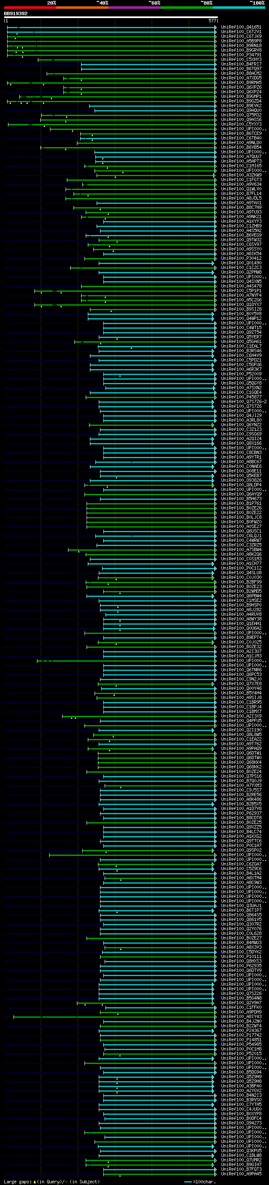Select the UniRef100_B7Q0J9 label

(241, 781)
